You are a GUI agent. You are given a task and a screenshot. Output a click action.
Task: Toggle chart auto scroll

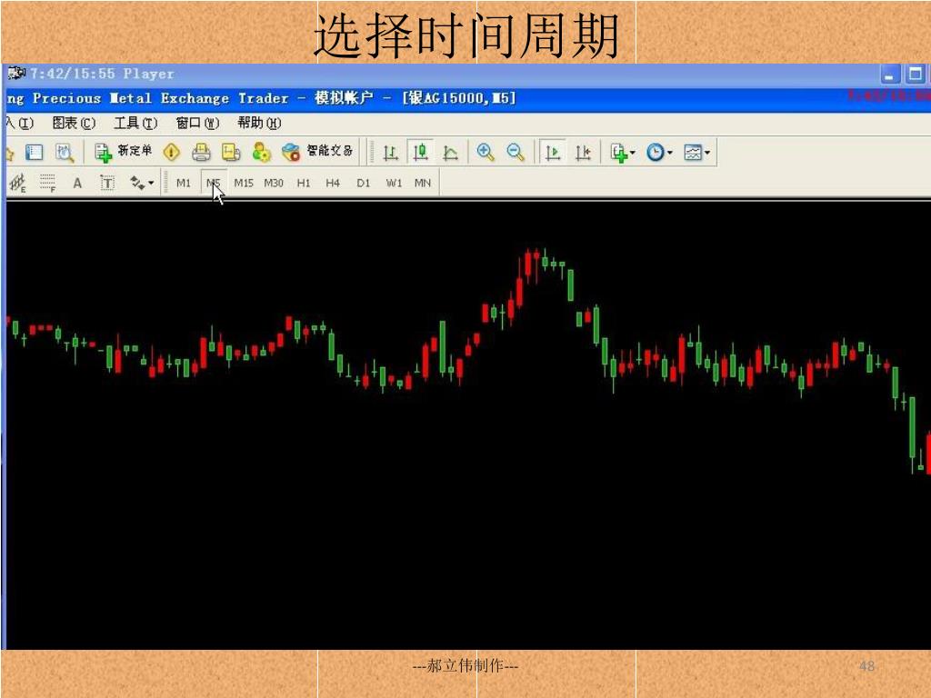click(x=552, y=153)
